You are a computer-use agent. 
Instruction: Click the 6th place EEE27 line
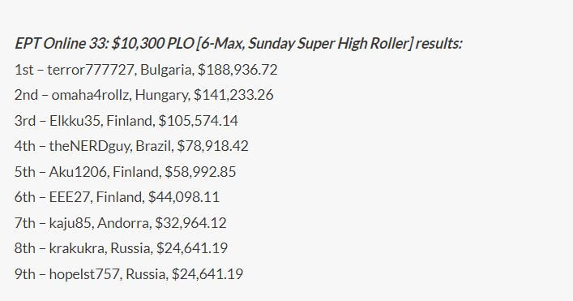[x=117, y=197]
